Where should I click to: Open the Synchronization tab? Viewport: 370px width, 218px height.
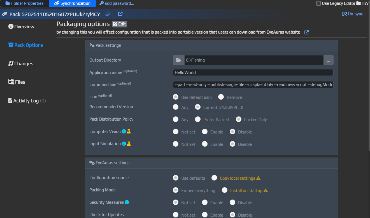73,3
